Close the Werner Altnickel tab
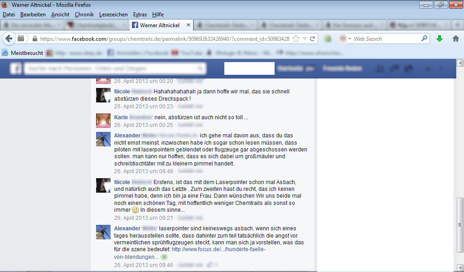Screen dimensions: 464x272 [x=188, y=25]
